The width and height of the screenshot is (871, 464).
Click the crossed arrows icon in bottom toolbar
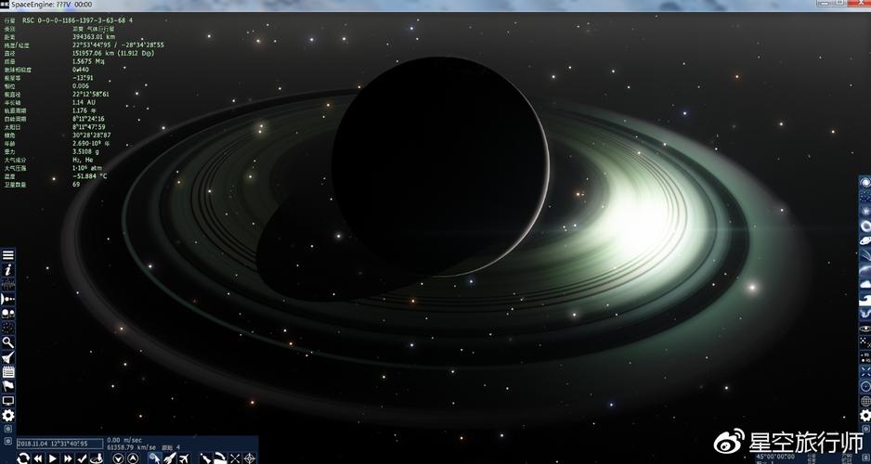pyautogui.click(x=234, y=458)
